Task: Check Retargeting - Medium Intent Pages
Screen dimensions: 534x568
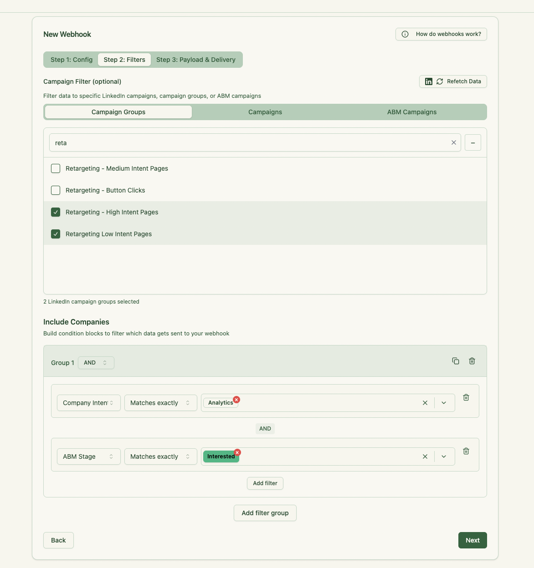Action: (x=55, y=168)
